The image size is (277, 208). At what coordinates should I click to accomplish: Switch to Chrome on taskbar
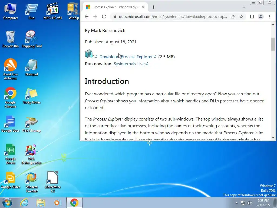click(x=74, y=203)
